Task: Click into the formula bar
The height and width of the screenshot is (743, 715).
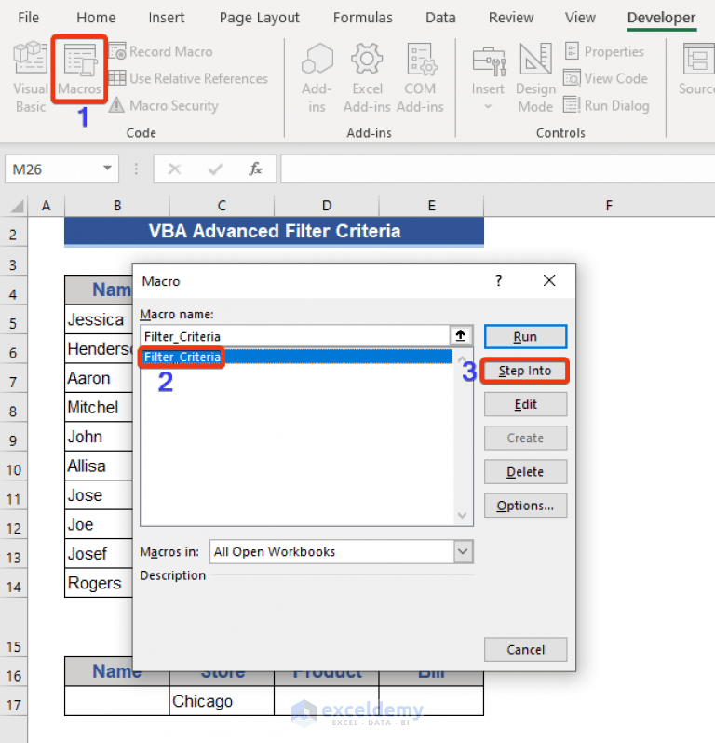Action: coord(497,169)
